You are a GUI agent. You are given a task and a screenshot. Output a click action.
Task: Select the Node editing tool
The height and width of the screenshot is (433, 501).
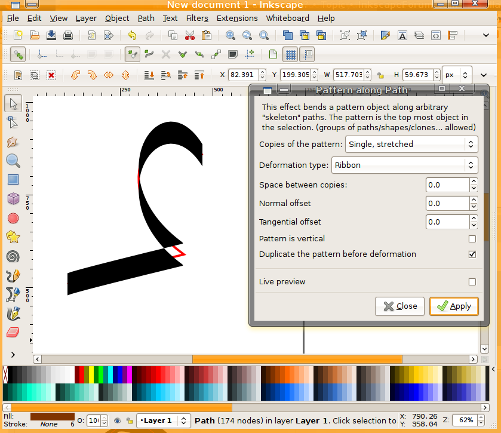point(13,122)
